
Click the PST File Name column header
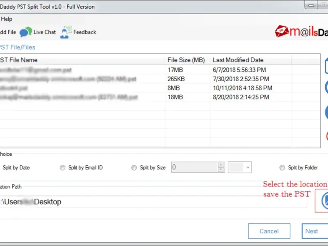(x=82, y=60)
